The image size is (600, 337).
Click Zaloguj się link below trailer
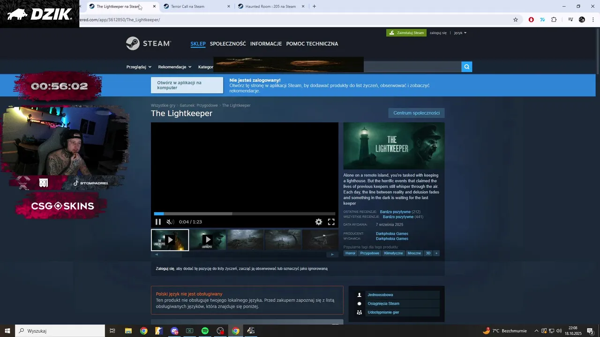[165, 269]
